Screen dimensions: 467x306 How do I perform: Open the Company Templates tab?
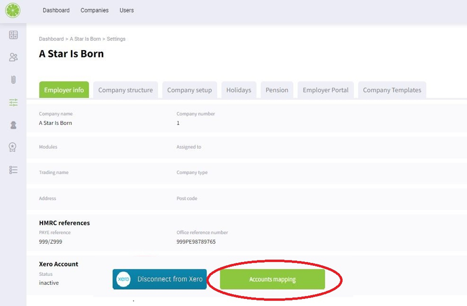pyautogui.click(x=392, y=90)
